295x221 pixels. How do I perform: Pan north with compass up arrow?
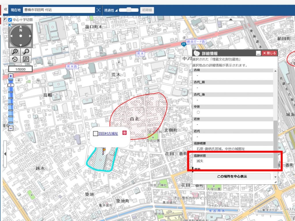click(x=21, y=27)
